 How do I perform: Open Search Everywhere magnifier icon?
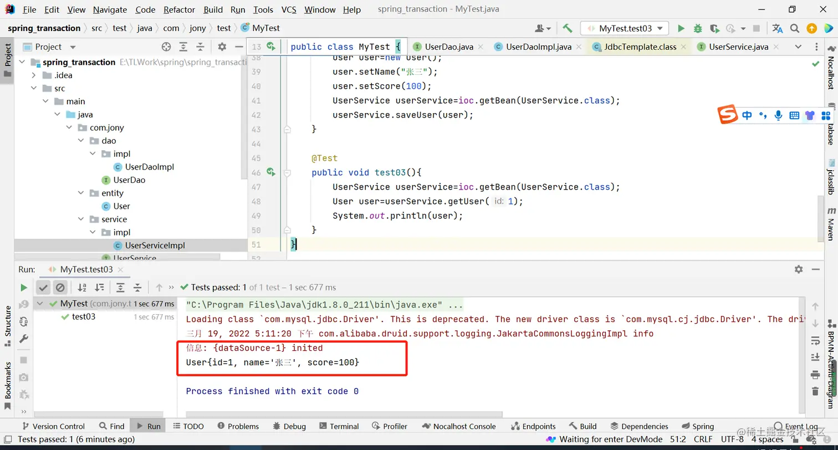click(x=795, y=28)
